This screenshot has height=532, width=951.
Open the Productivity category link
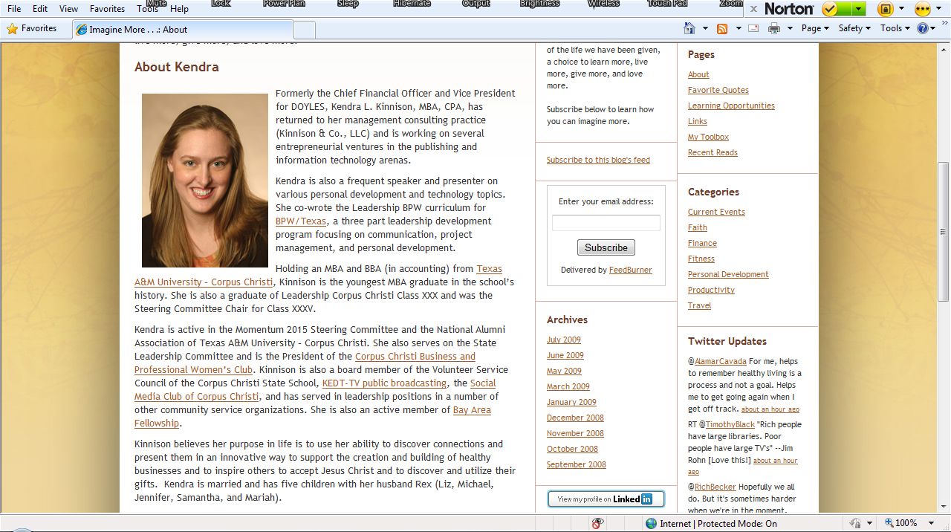[711, 290]
